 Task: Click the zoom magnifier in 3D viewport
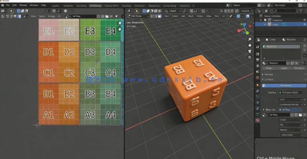[250, 39]
